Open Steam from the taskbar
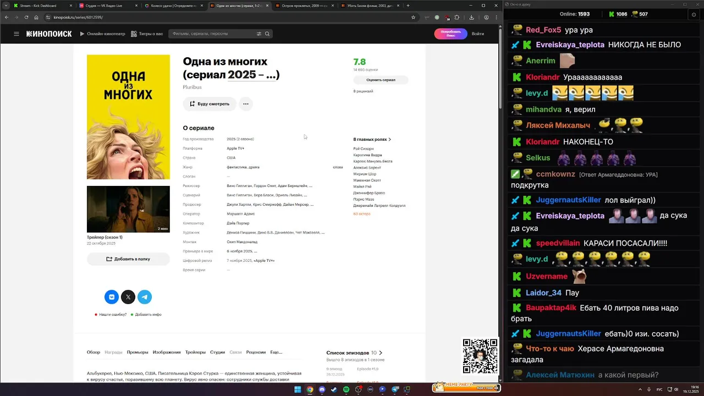The image size is (704, 396). 334,389
